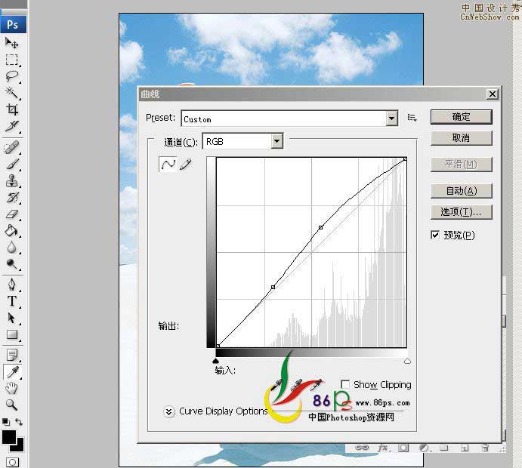Select the History Brush tool
The width and height of the screenshot is (522, 468).
click(x=12, y=198)
